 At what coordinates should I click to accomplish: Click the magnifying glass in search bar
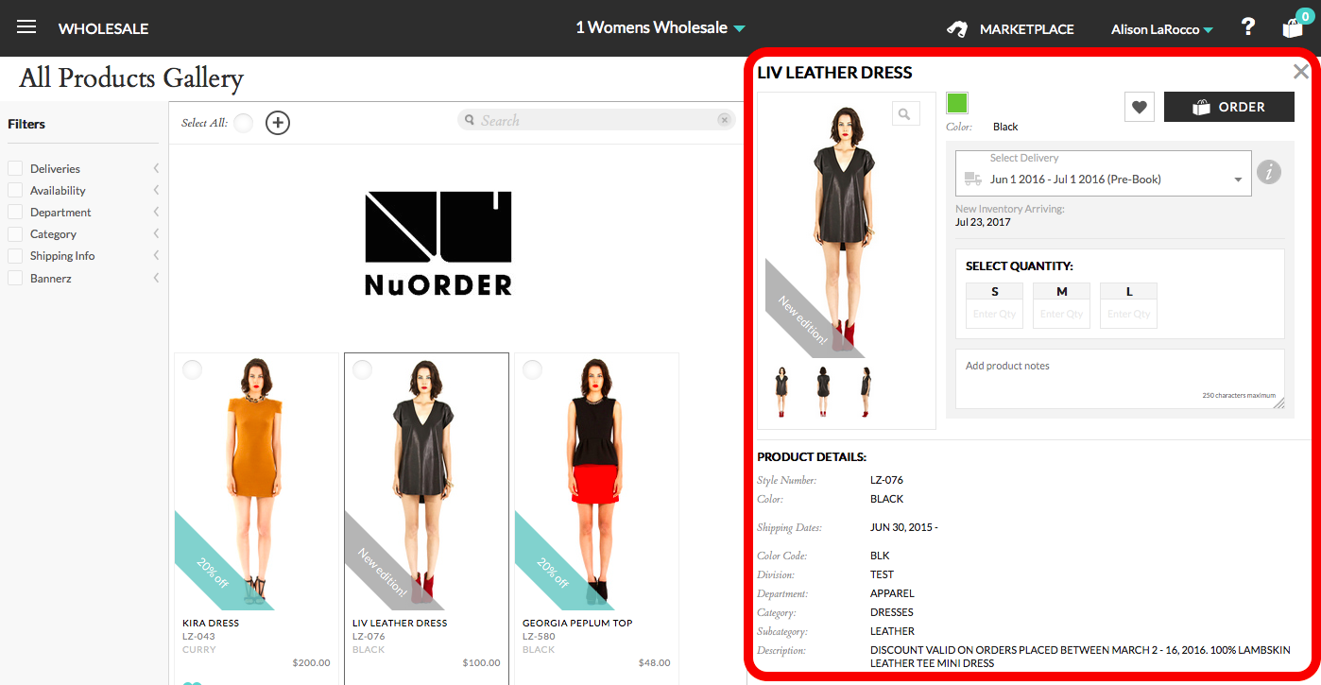click(x=470, y=121)
